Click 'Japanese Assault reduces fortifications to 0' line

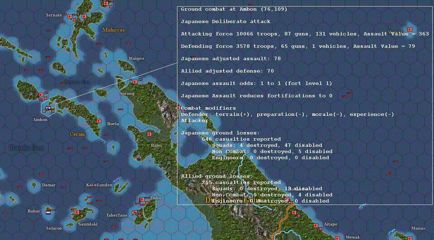257,96
